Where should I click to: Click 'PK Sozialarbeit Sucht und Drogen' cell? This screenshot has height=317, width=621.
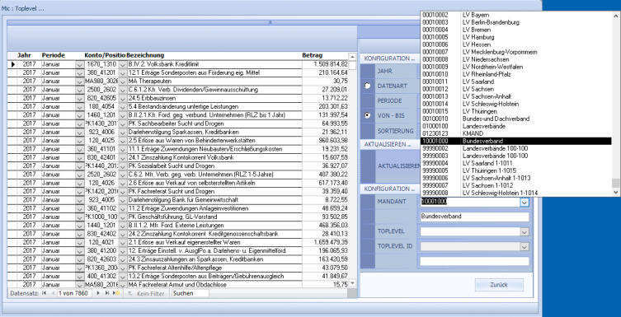(214, 166)
